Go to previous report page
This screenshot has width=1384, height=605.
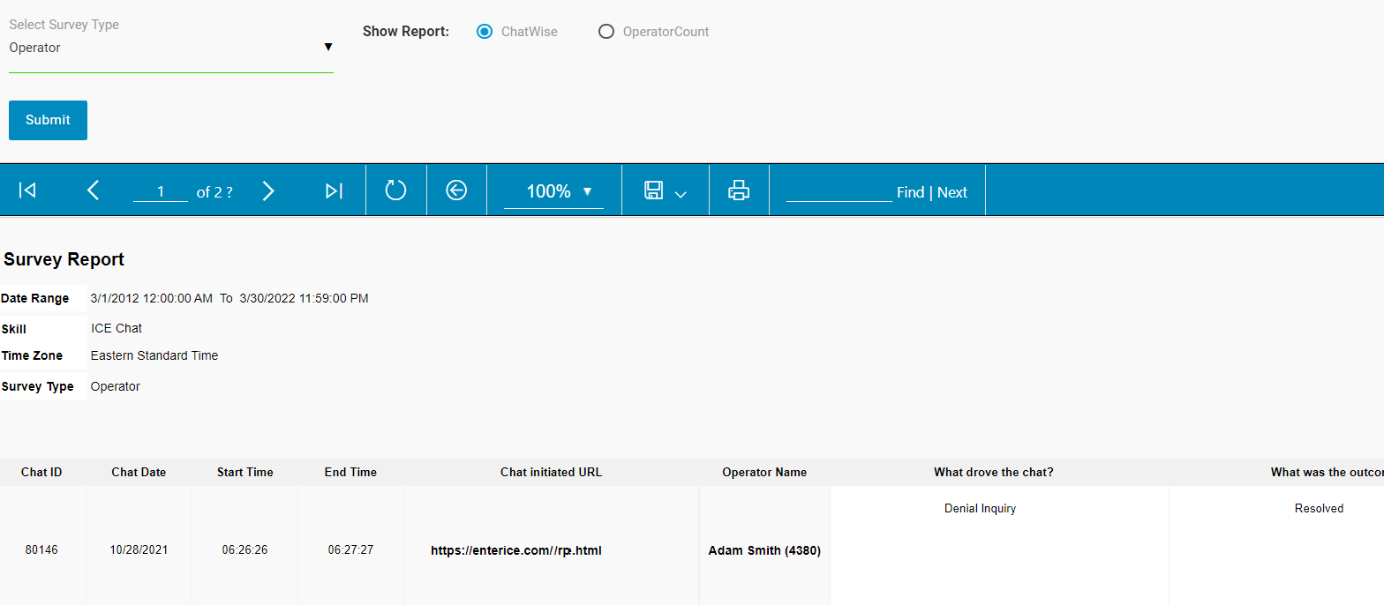(x=93, y=190)
